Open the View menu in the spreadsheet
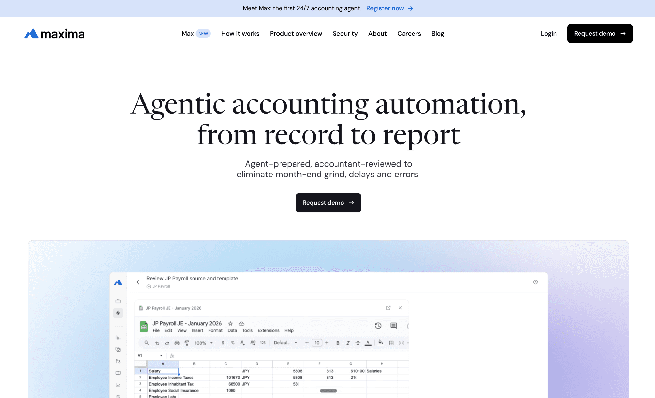 182,330
